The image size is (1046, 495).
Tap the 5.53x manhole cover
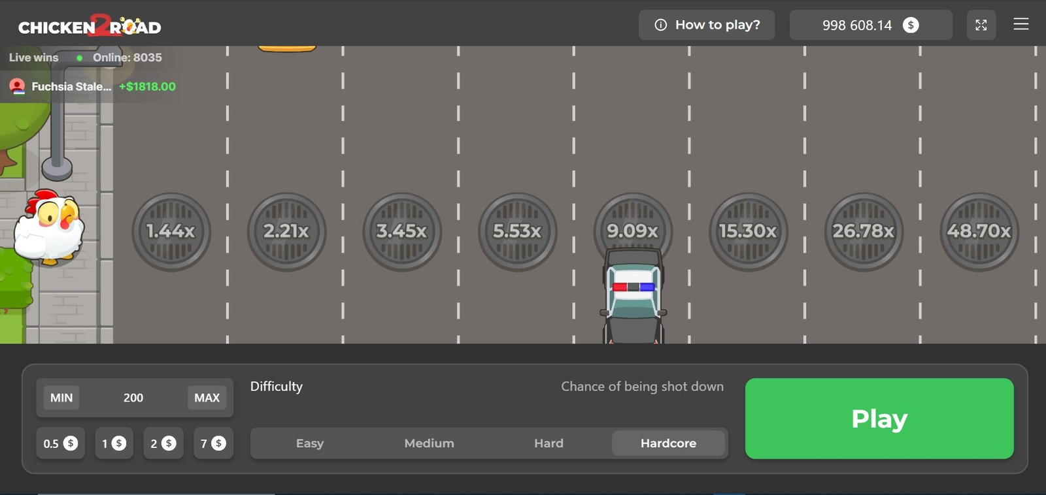(x=517, y=231)
